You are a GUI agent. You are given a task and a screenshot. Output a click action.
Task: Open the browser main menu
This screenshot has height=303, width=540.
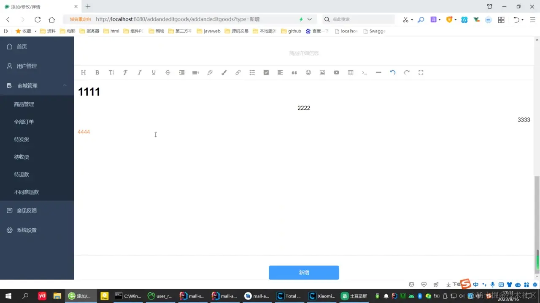[533, 19]
